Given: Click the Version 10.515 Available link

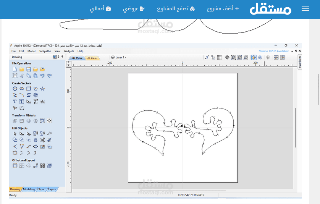Looking at the screenshot, I should [x=274, y=51].
